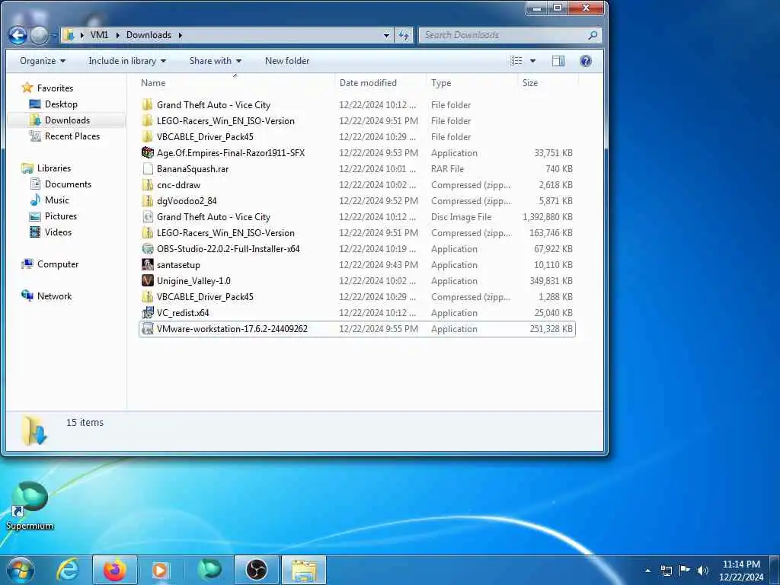
Task: Click the volume speaker tray icon
Action: pyautogui.click(x=702, y=571)
